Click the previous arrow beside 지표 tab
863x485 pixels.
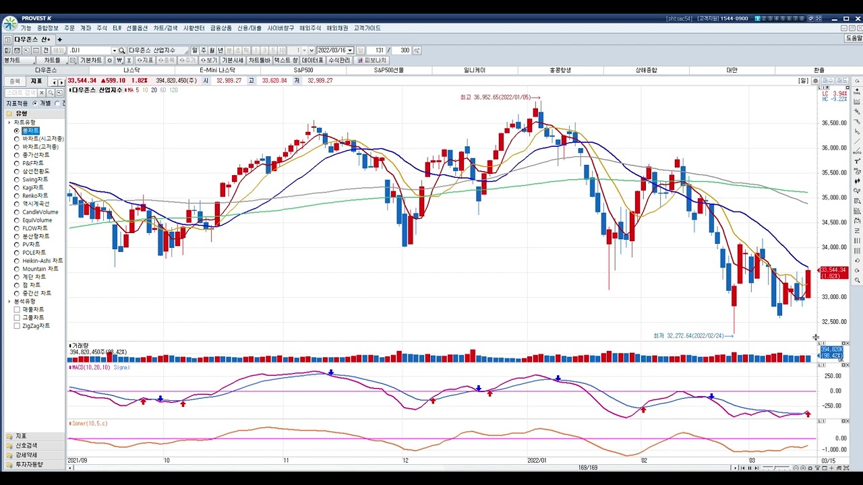(x=54, y=82)
